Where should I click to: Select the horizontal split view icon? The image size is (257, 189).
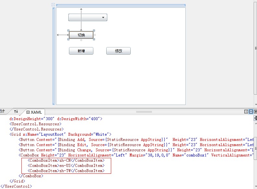pos(251,111)
